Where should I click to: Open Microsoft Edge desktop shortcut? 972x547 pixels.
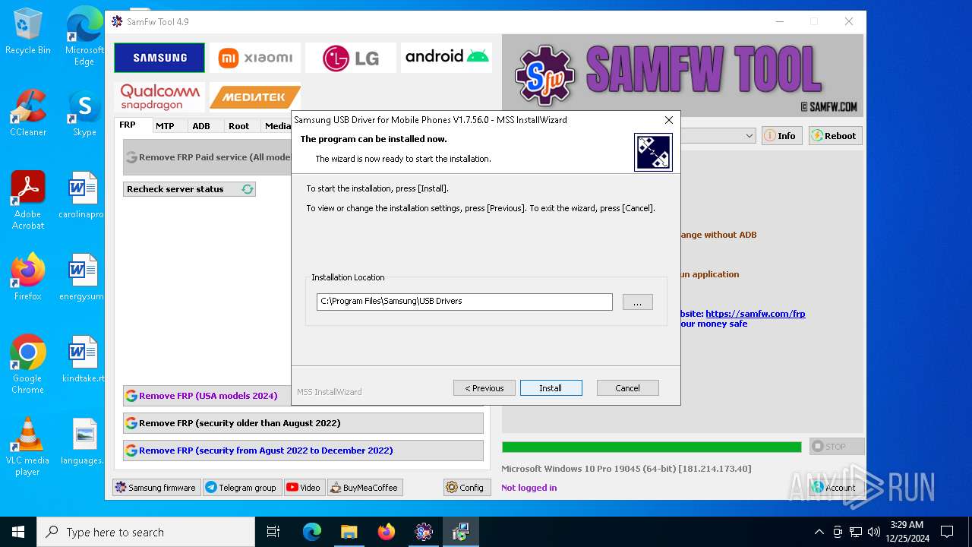84,36
